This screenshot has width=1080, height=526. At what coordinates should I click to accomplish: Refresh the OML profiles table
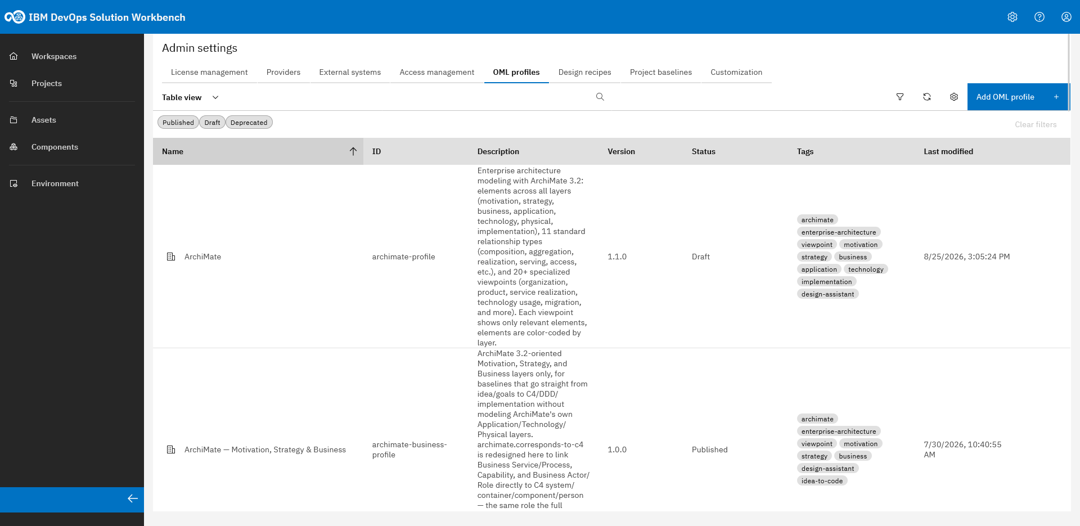coord(927,97)
